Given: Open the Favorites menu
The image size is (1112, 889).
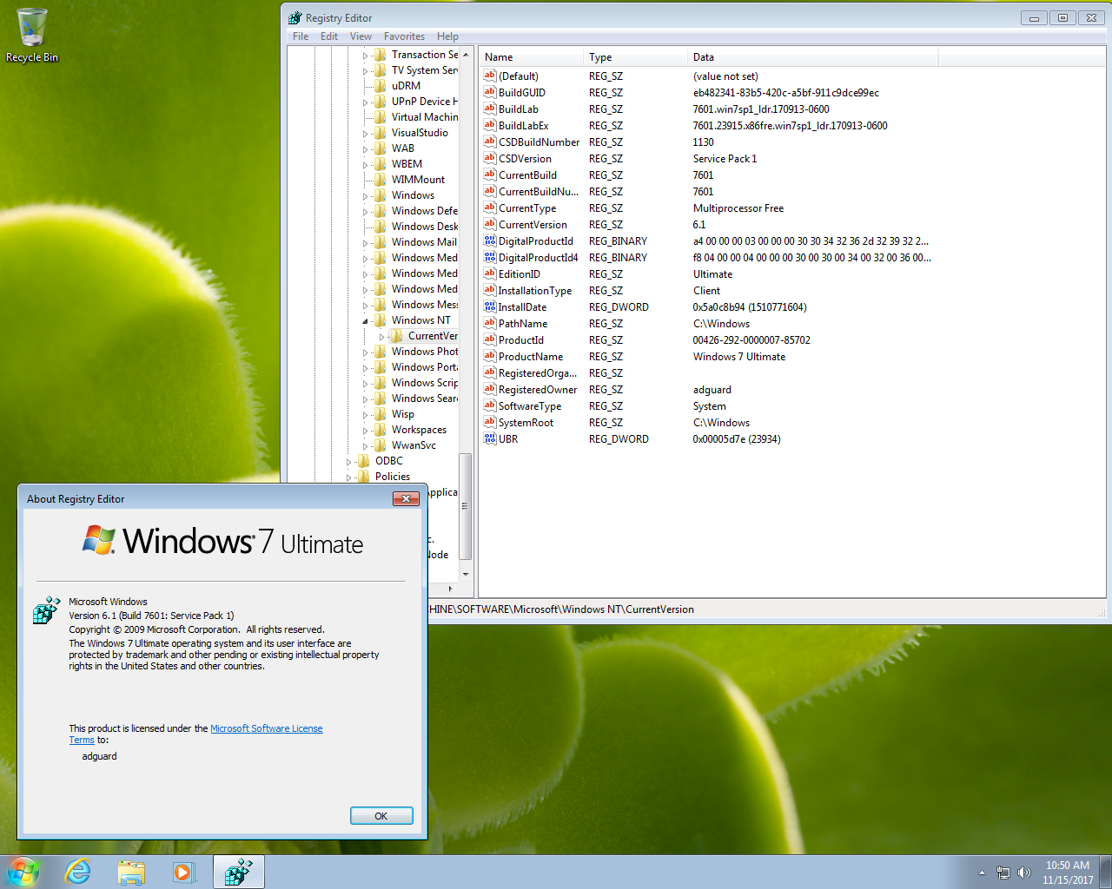Looking at the screenshot, I should (x=404, y=36).
